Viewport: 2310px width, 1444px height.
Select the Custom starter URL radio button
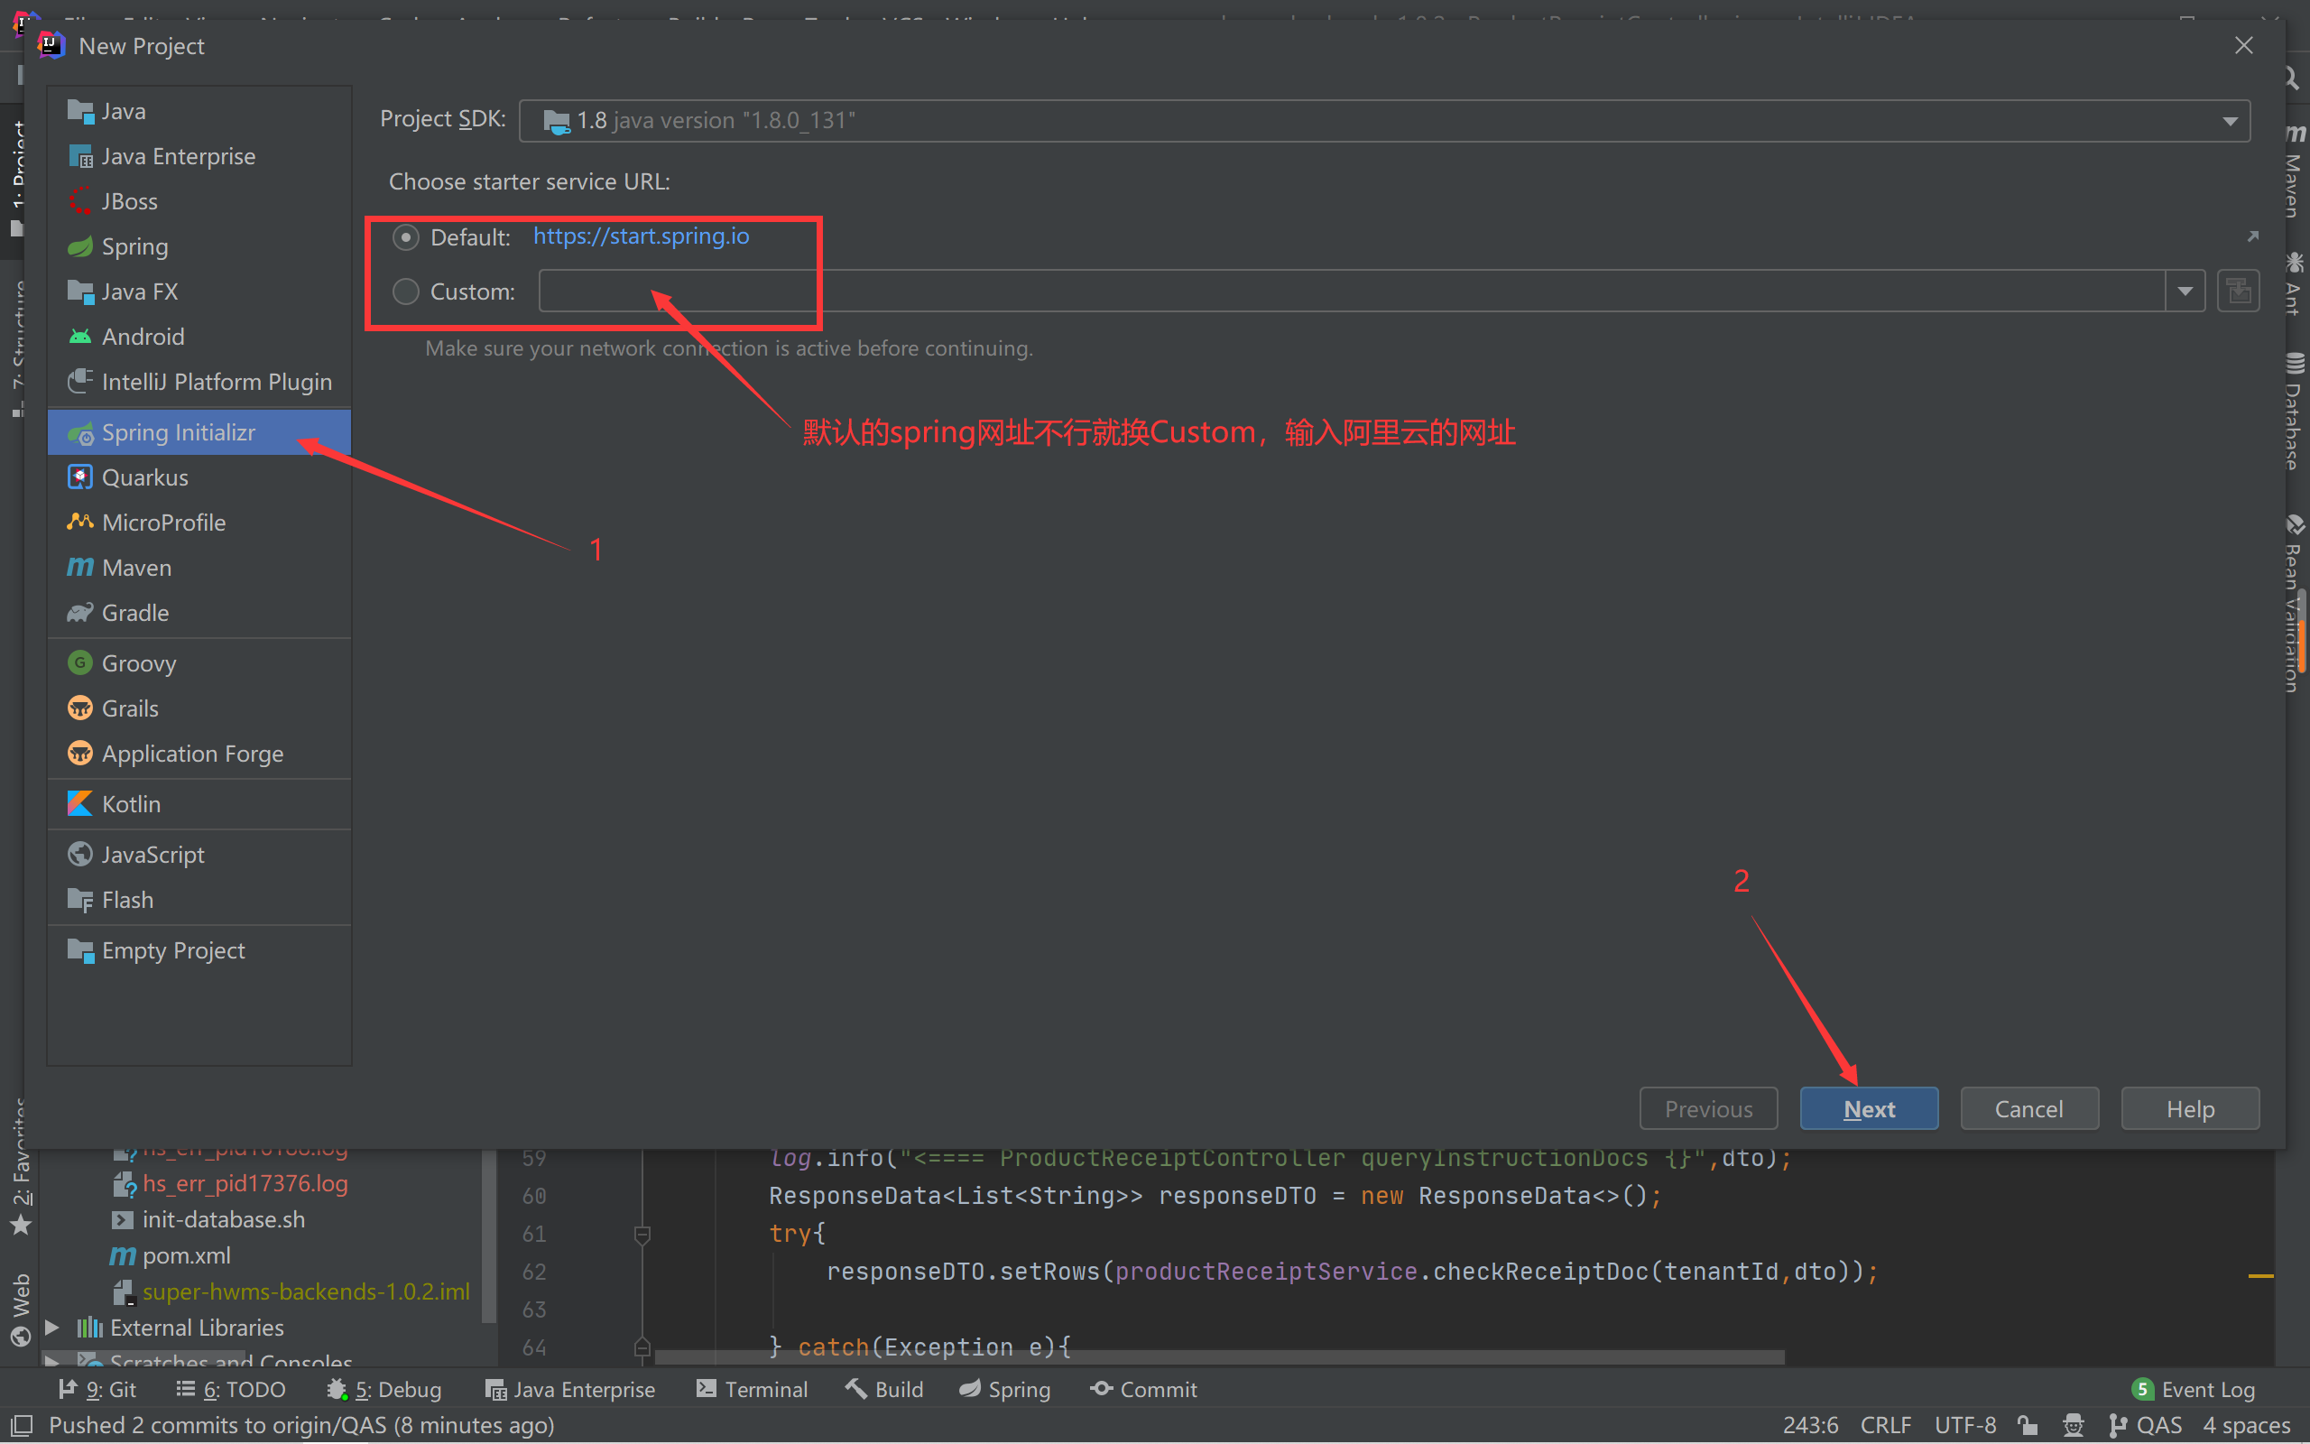(406, 292)
